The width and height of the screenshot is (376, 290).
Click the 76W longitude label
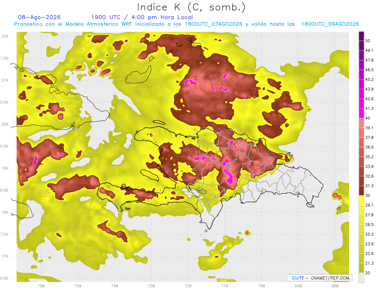point(41,286)
